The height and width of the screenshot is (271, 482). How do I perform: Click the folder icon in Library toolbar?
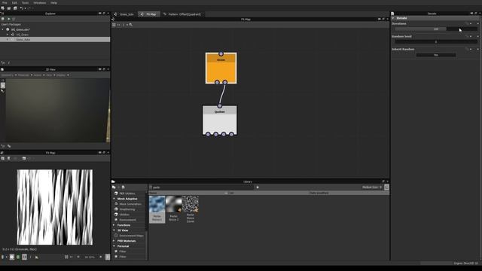[x=114, y=187]
